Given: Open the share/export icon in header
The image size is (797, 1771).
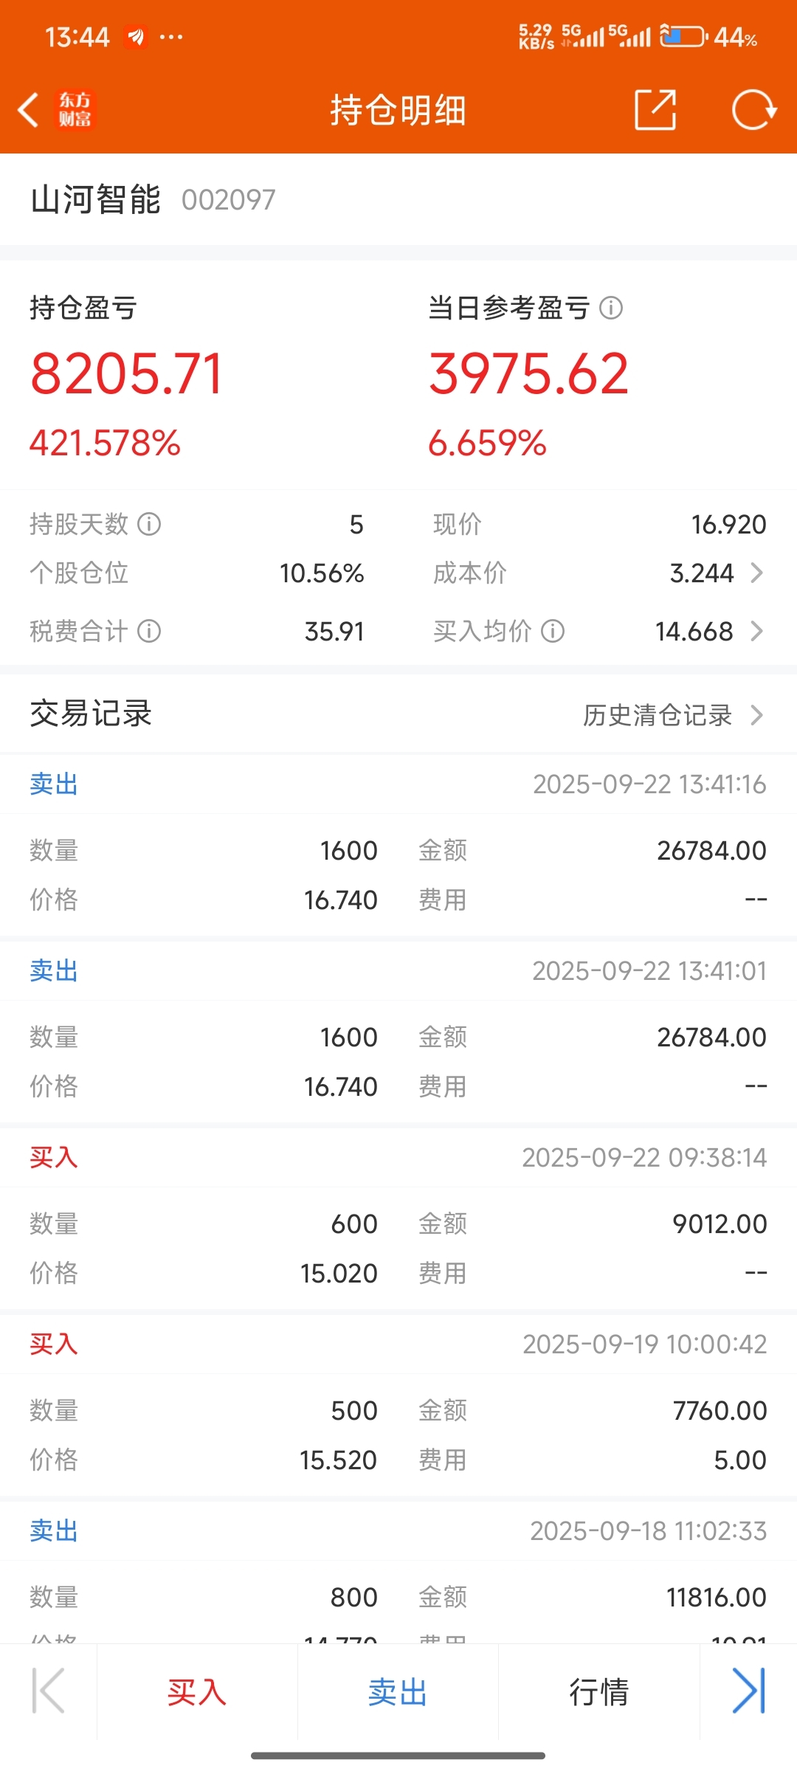Looking at the screenshot, I should 655,110.
